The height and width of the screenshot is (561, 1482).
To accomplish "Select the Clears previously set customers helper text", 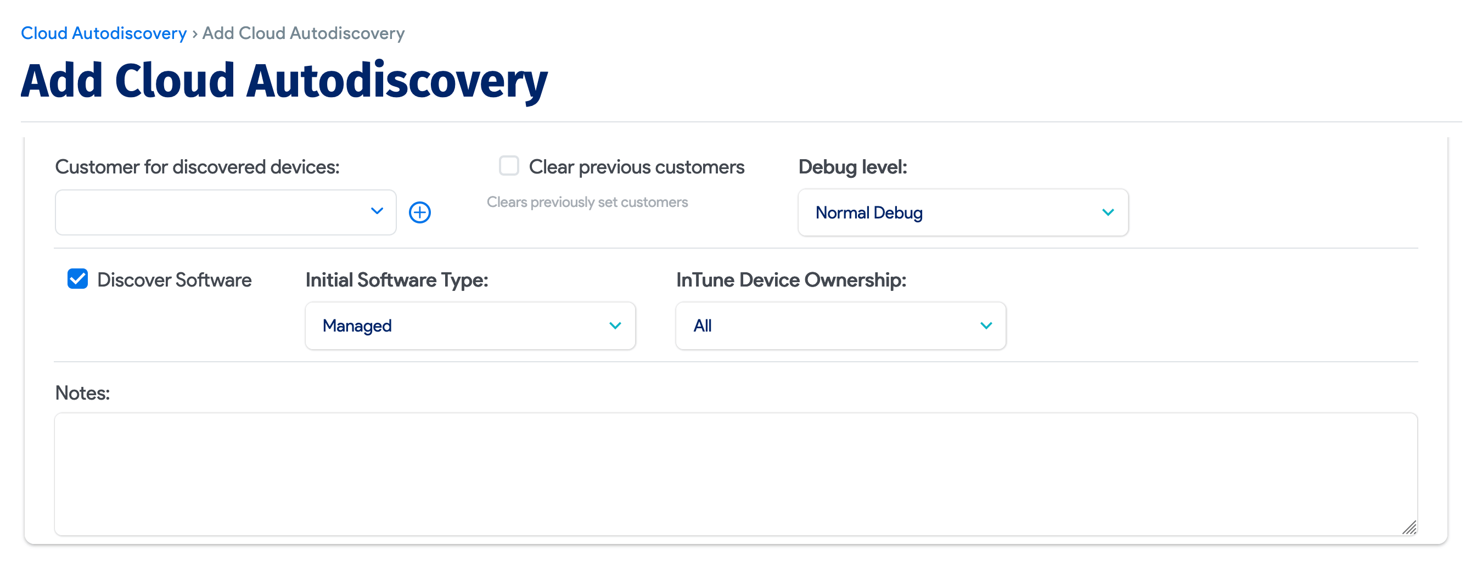I will tap(587, 201).
